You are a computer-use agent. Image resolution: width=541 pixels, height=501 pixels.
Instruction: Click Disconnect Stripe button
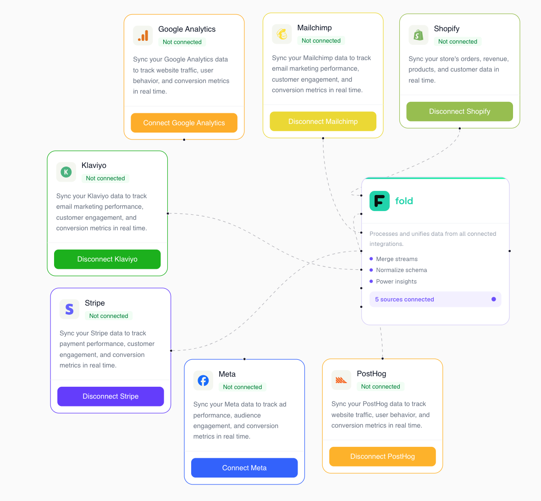click(x=111, y=396)
